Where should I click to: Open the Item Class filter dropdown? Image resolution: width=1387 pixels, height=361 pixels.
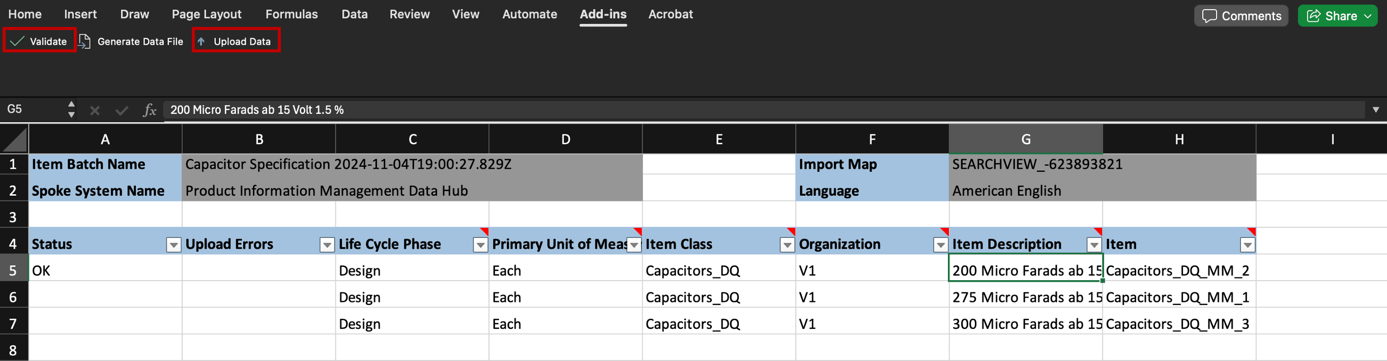(787, 245)
